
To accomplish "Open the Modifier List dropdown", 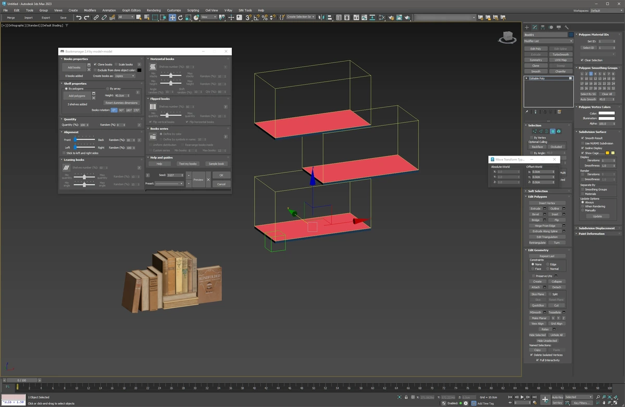I will point(548,41).
